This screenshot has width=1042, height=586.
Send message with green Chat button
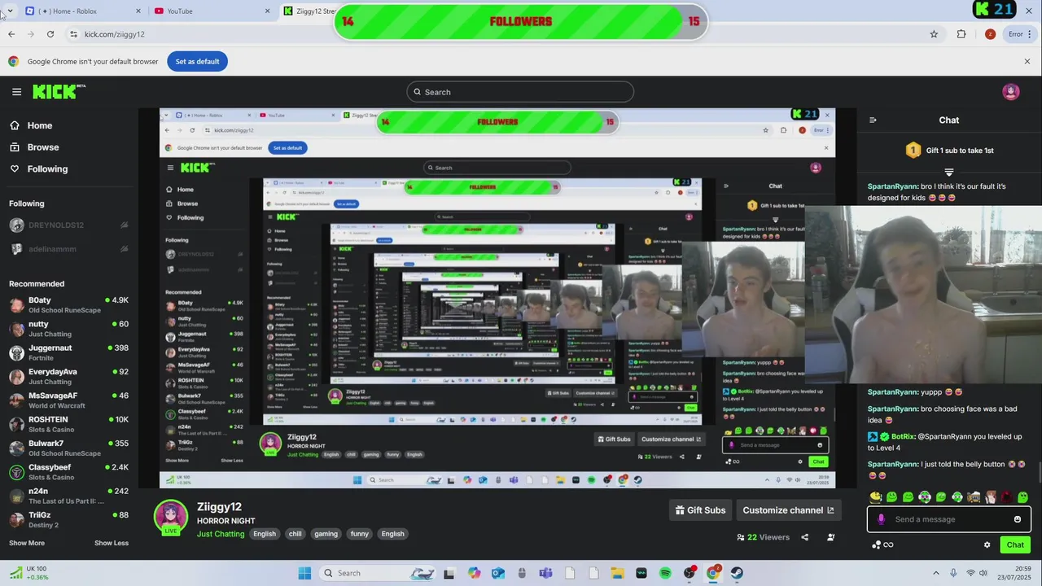point(1015,545)
